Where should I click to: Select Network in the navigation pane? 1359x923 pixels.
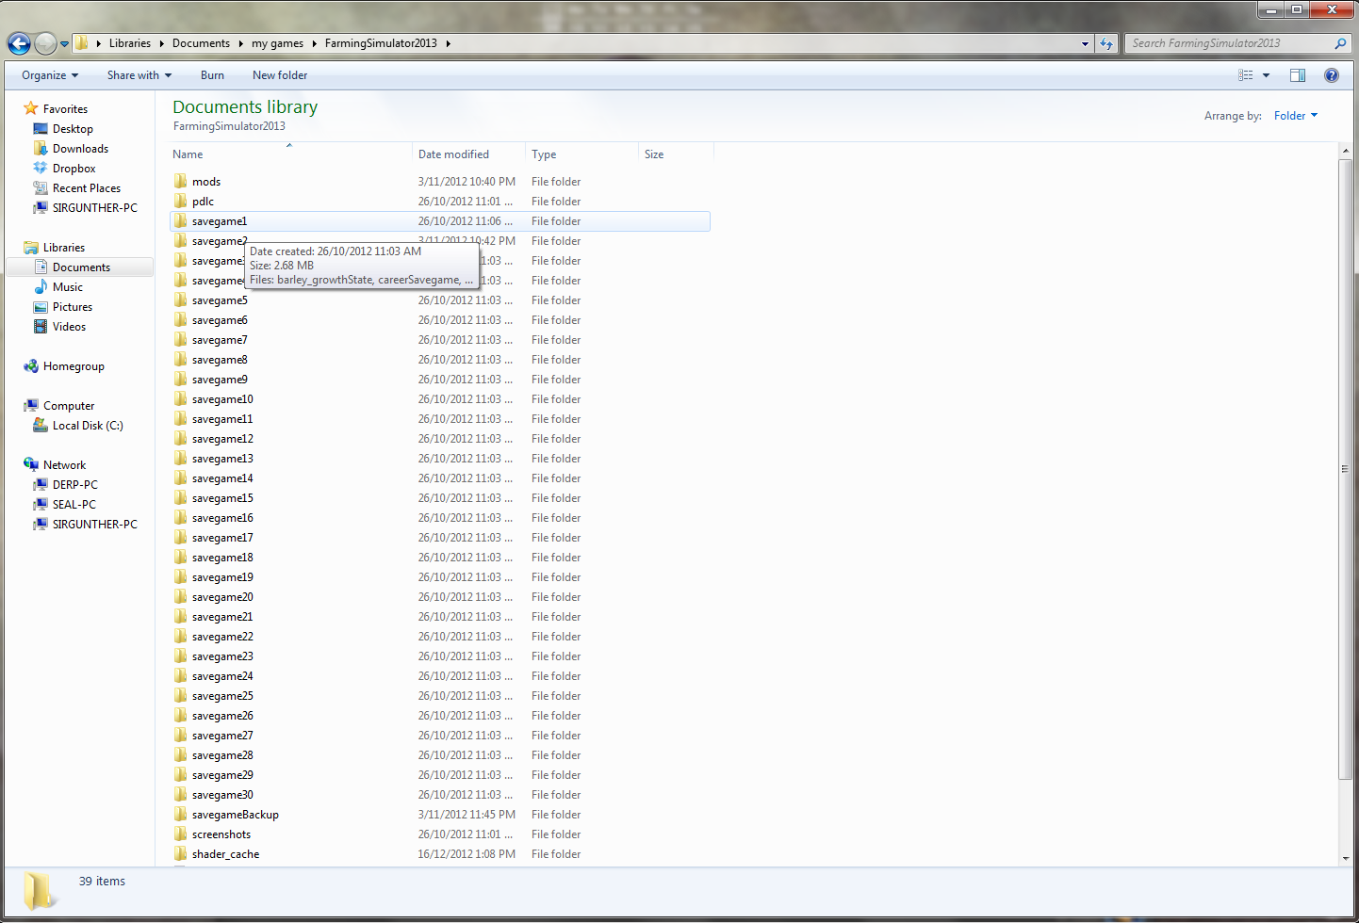(x=64, y=465)
